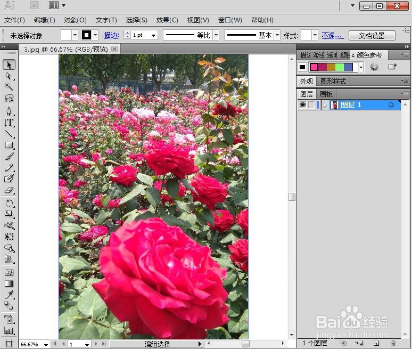Open stroke weight 1 pt dropdown

click(153, 35)
